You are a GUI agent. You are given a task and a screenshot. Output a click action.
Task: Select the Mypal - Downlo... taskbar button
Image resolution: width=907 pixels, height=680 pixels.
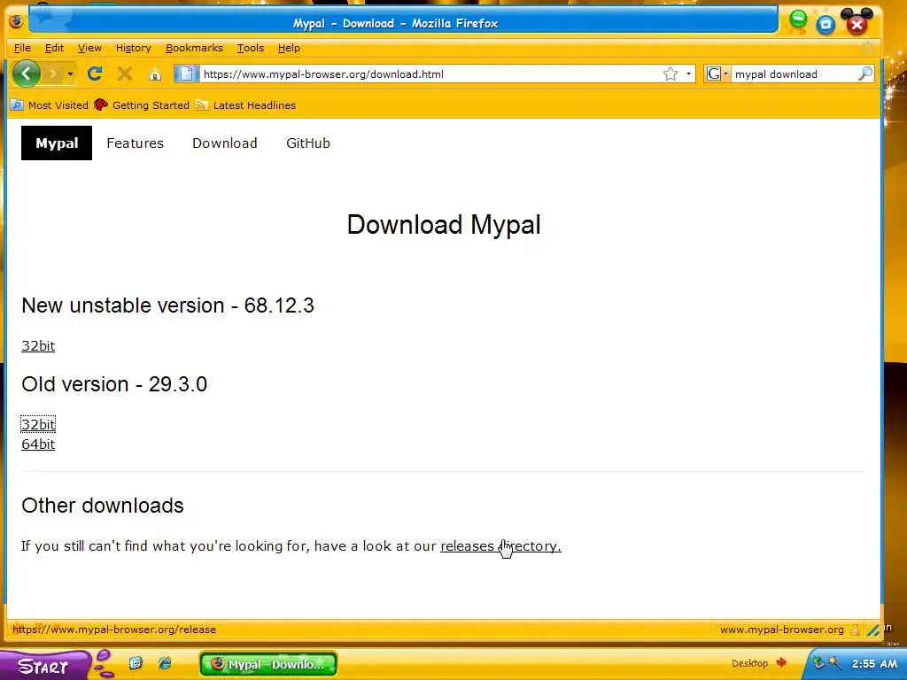coord(268,664)
